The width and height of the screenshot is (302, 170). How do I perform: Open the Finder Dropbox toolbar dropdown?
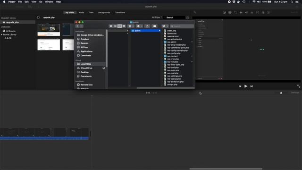pyautogui.click(x=165, y=26)
